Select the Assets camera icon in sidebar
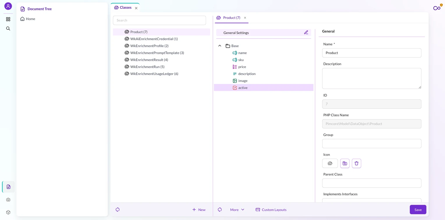 (x=8, y=200)
